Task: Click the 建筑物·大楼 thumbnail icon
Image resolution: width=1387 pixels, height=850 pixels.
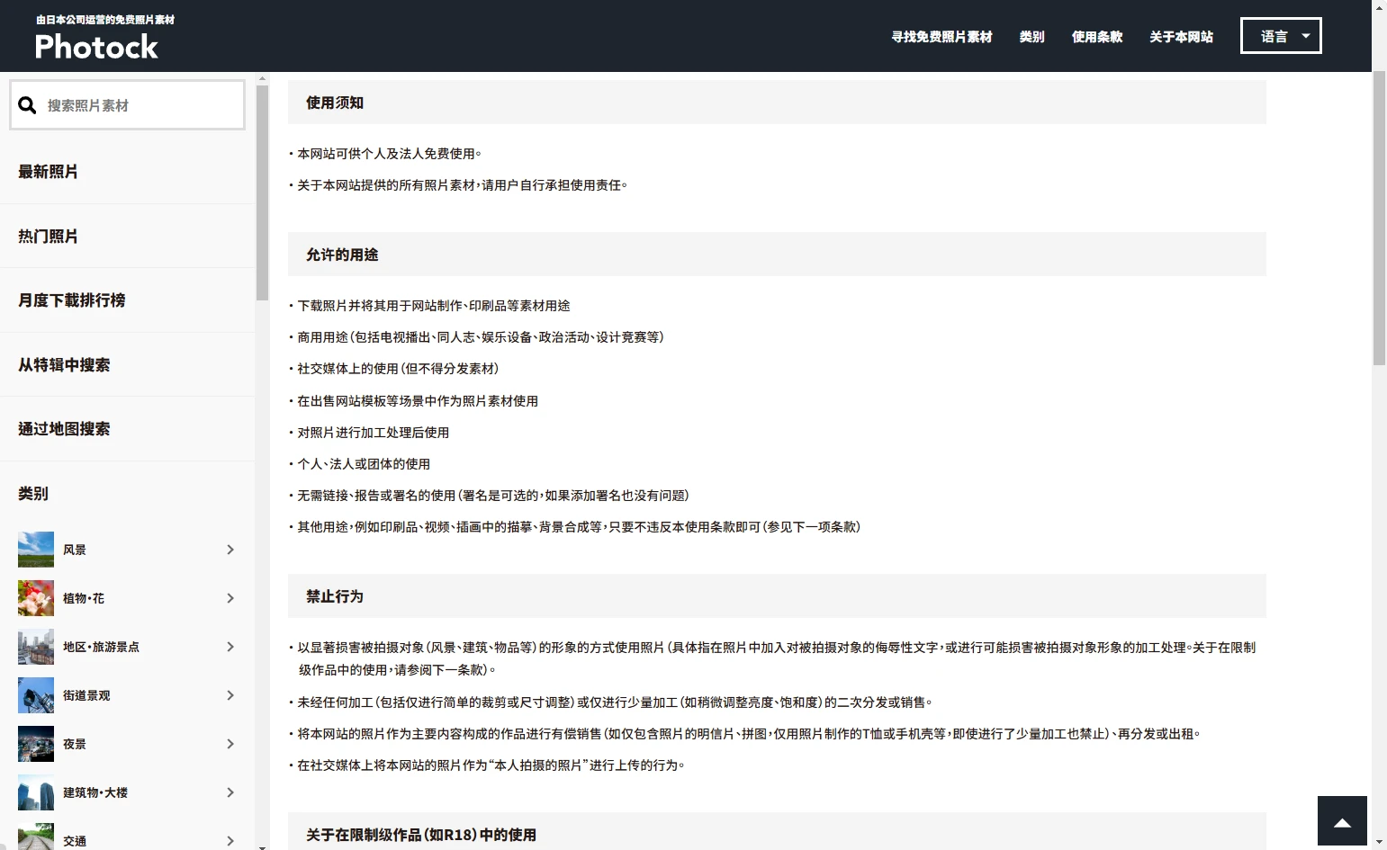Action: [x=36, y=792]
